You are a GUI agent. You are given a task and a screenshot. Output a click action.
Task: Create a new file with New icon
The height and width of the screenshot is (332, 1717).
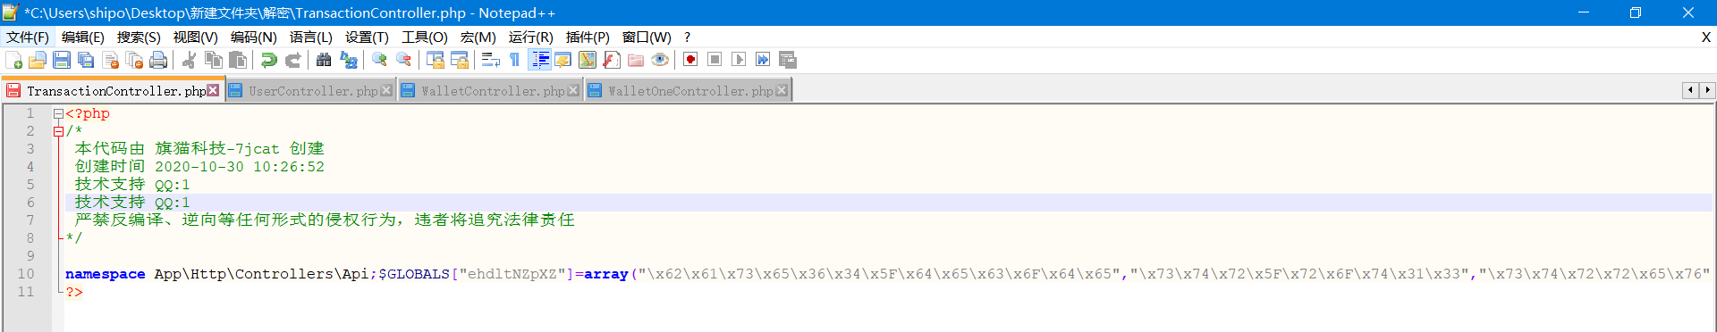(14, 60)
